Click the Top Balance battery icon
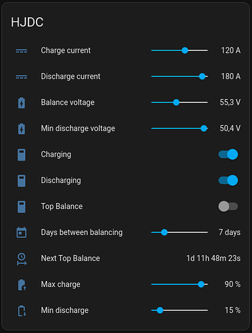This screenshot has height=333, width=252. tap(21, 206)
